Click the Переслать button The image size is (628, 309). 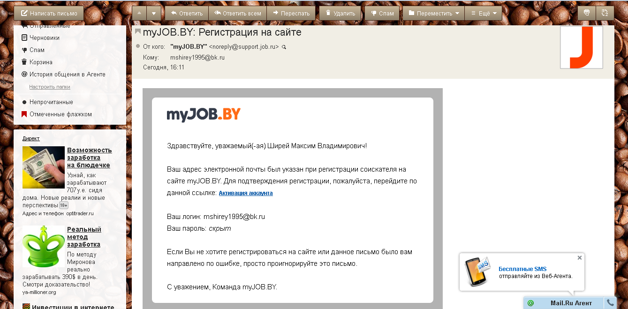click(291, 13)
